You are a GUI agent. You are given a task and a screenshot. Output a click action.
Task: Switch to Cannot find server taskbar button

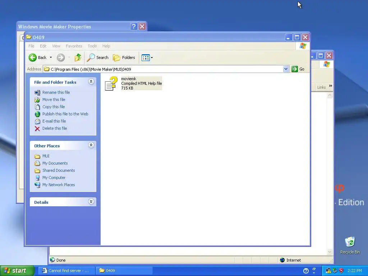[x=66, y=271]
